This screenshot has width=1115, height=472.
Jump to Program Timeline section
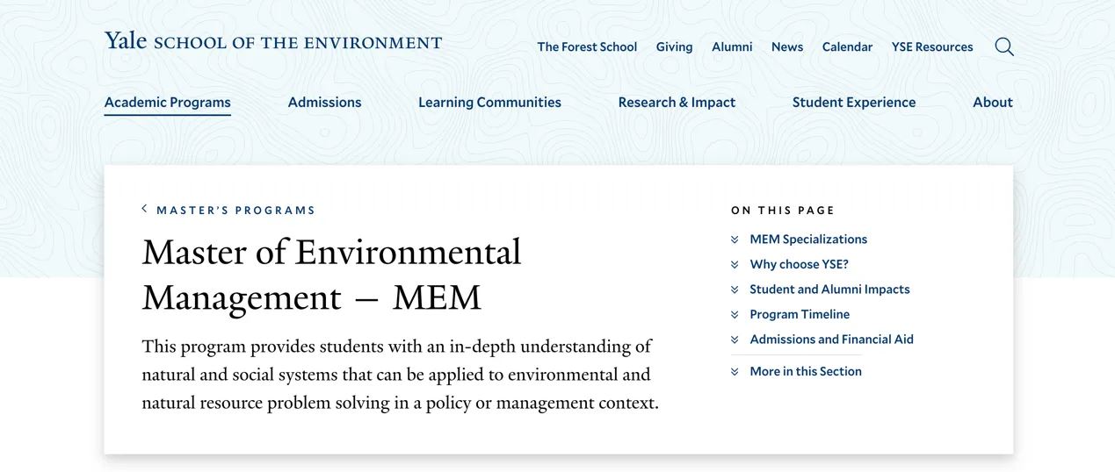[x=800, y=314]
